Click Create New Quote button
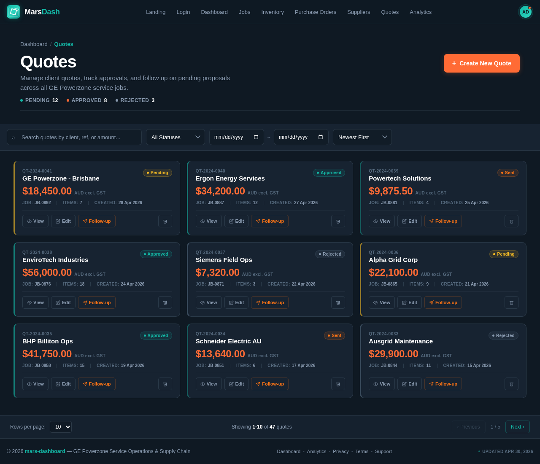 coord(482,63)
